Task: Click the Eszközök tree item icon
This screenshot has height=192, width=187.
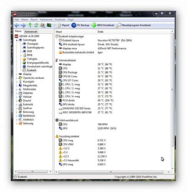Action: [20, 104]
